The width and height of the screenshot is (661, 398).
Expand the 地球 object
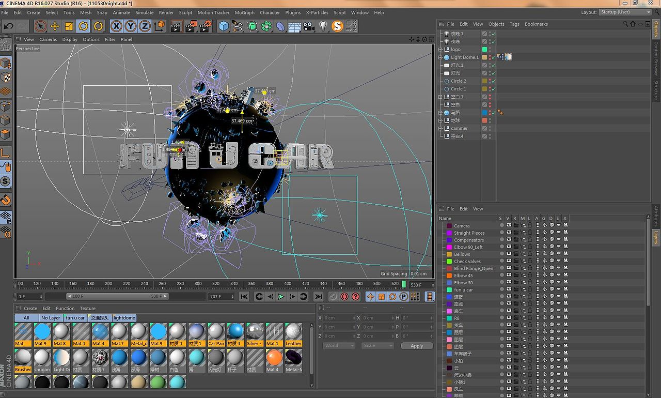tap(440, 120)
